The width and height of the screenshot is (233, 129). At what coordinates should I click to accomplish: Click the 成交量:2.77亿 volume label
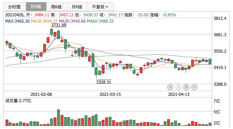tap(18, 101)
